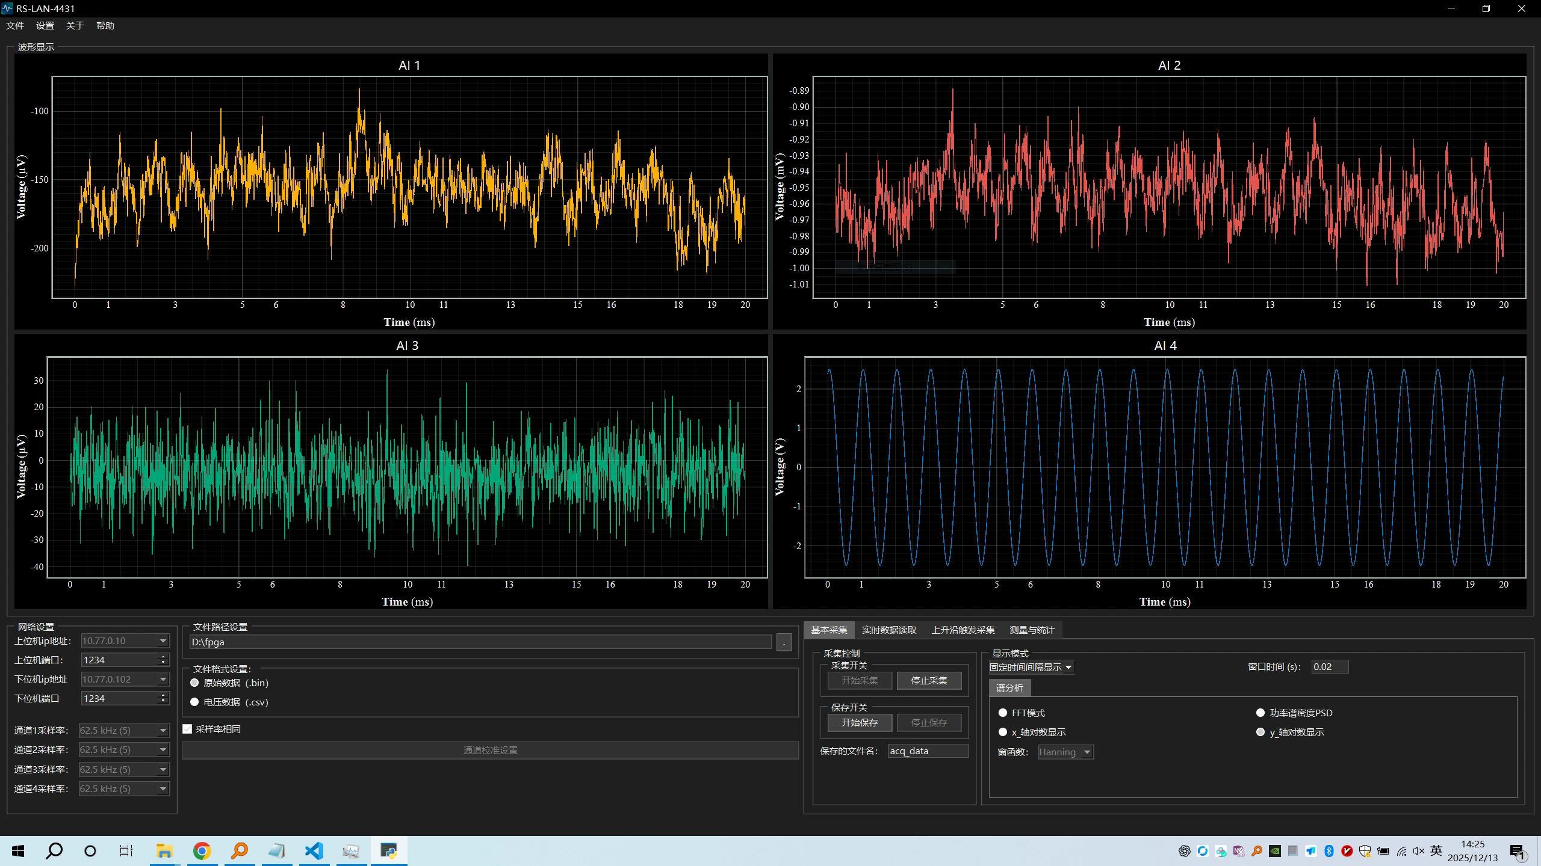
Task: Click the Windows Security shield tray icon
Action: tap(1365, 850)
